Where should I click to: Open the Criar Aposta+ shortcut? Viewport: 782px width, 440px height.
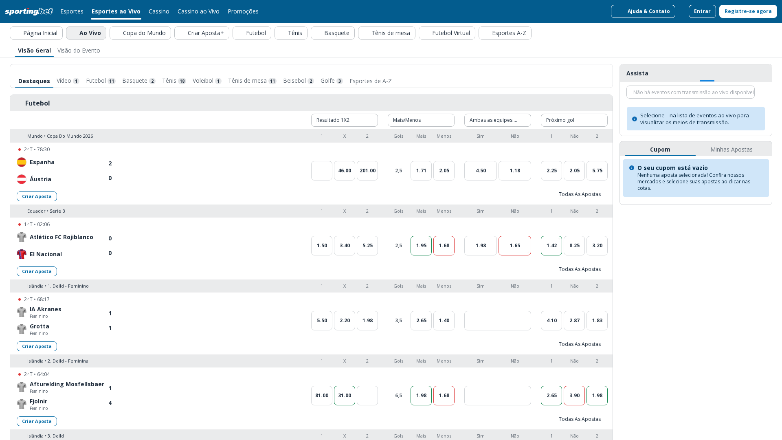[x=202, y=33]
